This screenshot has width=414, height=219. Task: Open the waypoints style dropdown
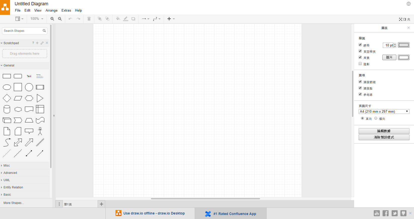[x=157, y=19]
